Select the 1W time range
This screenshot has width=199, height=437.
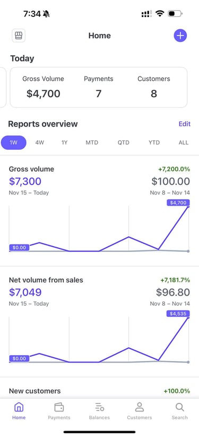pyautogui.click(x=14, y=142)
